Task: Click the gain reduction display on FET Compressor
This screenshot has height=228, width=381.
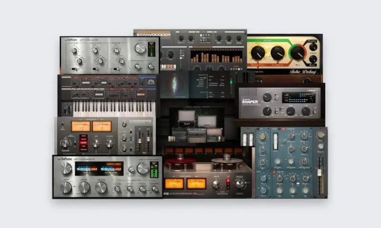Action: coord(99,169)
